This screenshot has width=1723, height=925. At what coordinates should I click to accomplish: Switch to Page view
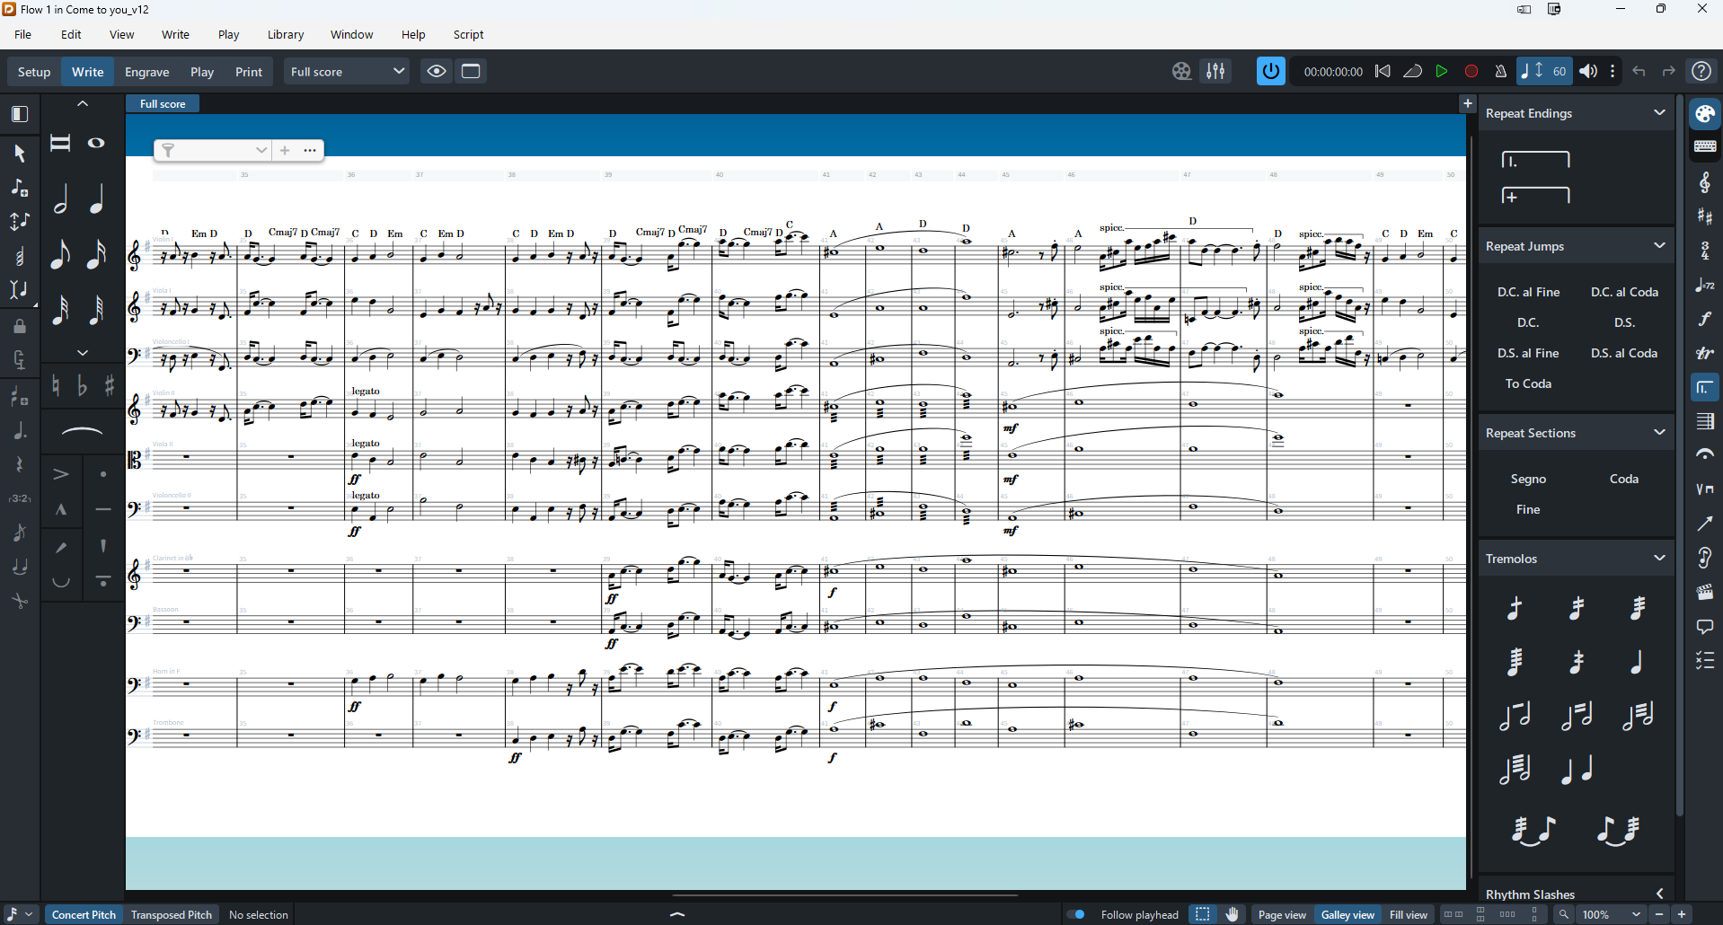point(1281,914)
